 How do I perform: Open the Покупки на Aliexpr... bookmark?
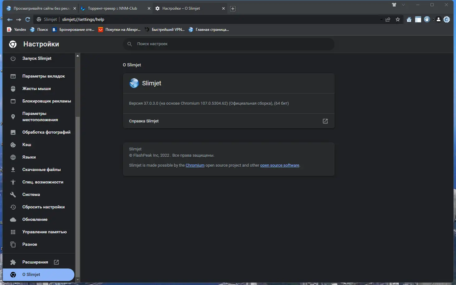click(120, 30)
